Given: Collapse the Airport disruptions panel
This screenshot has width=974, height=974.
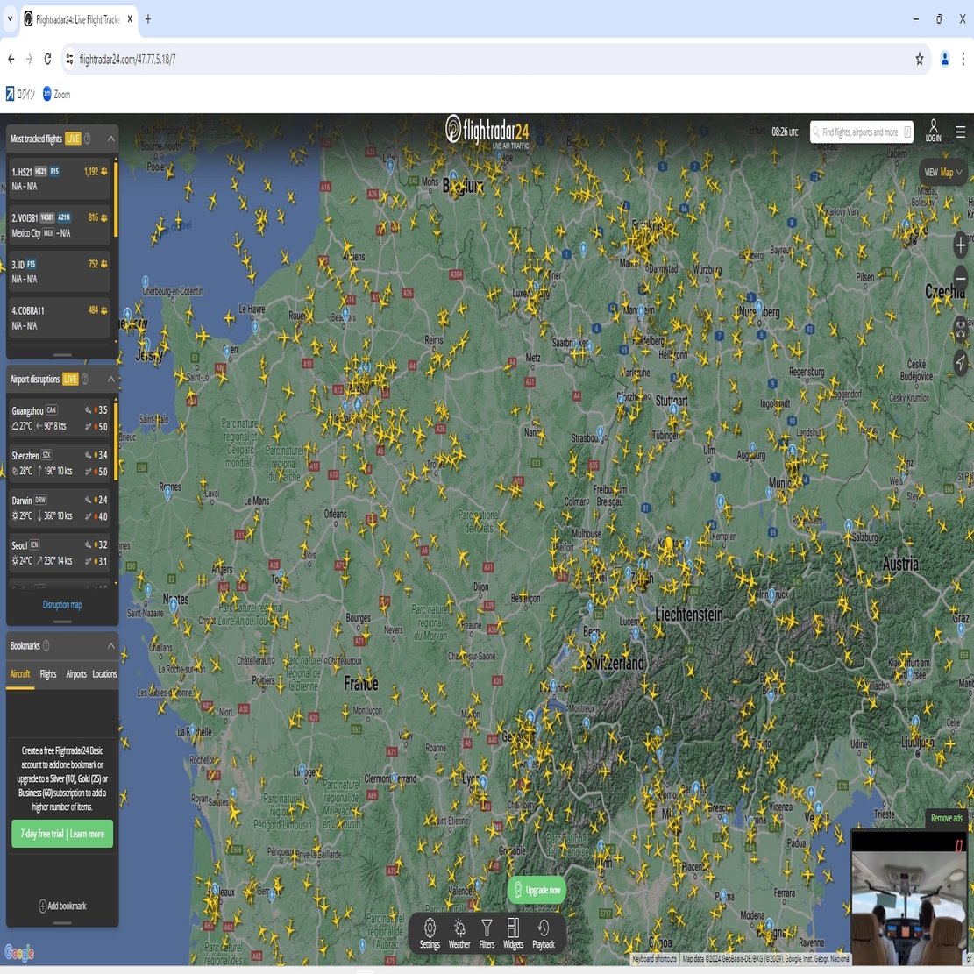Looking at the screenshot, I should click(111, 379).
